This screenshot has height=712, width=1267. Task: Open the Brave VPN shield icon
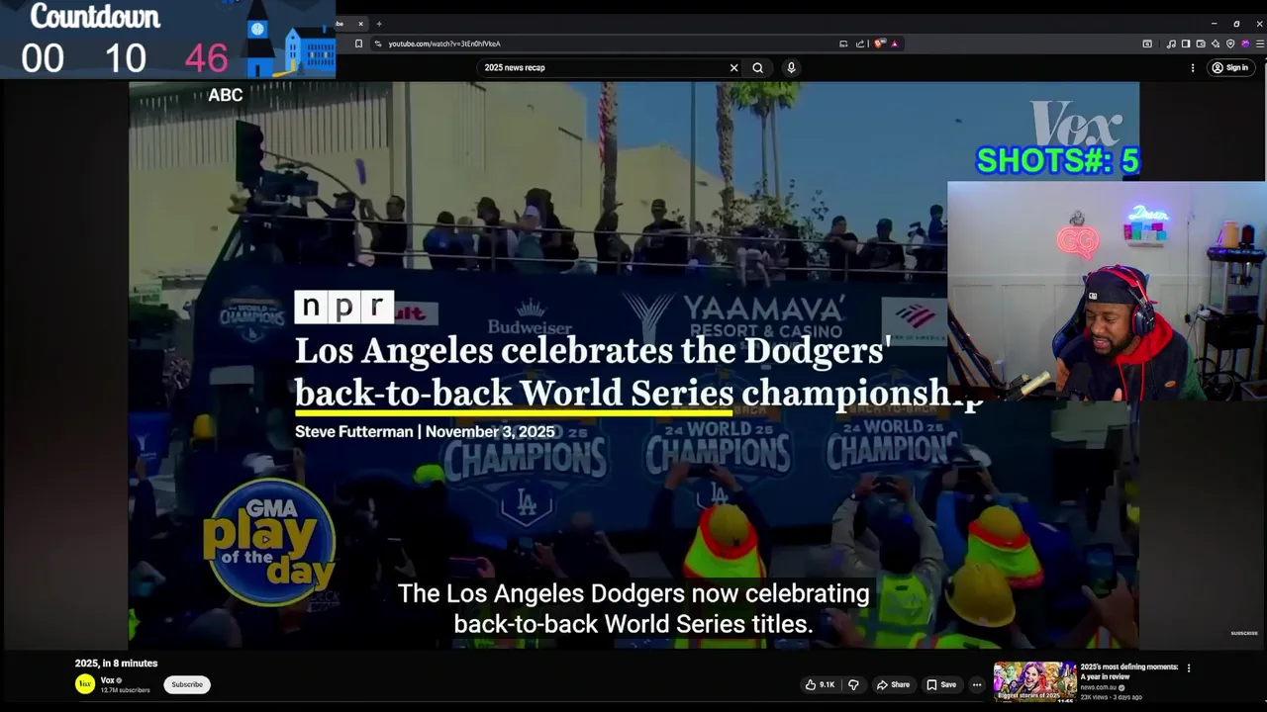[1230, 44]
